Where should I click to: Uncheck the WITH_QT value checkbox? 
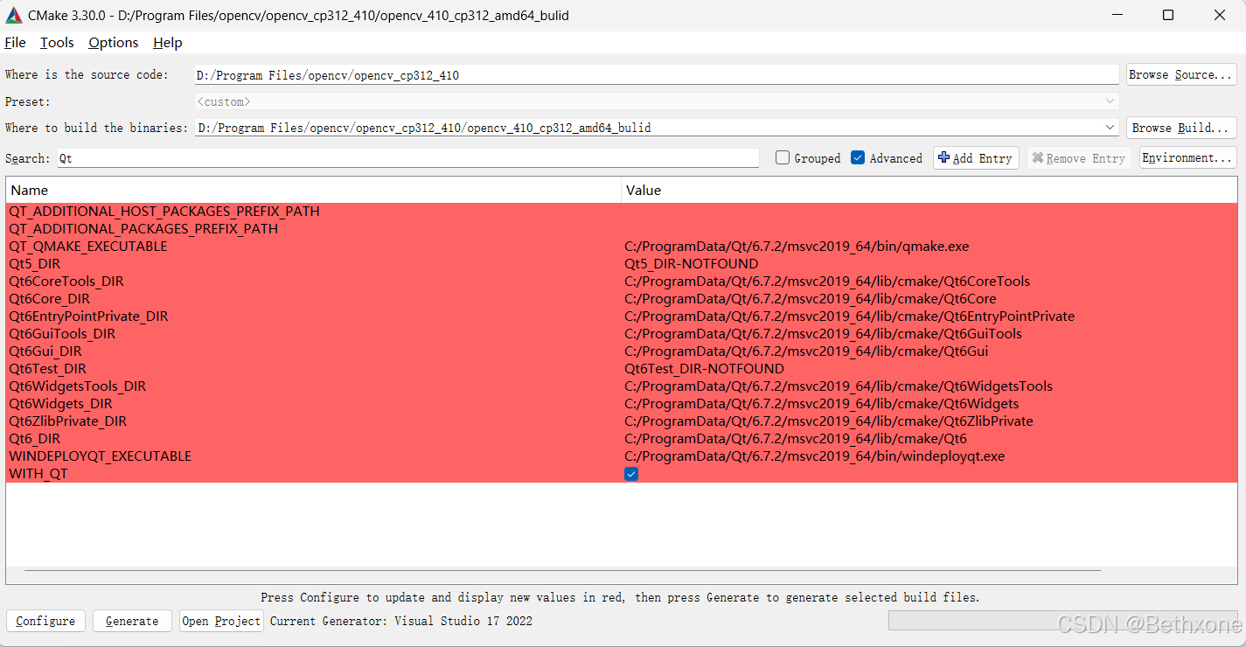pyautogui.click(x=631, y=474)
